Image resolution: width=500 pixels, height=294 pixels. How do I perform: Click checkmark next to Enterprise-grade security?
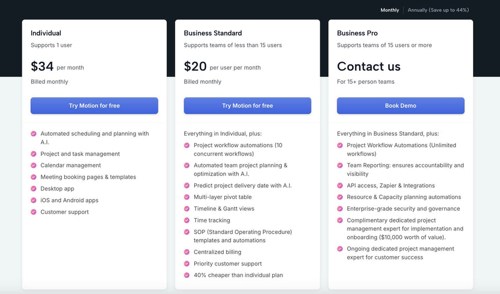click(340, 209)
